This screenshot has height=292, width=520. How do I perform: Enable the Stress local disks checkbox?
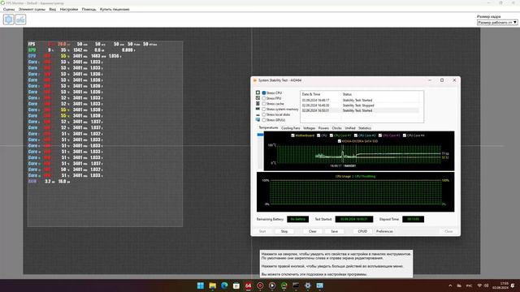(x=264, y=114)
